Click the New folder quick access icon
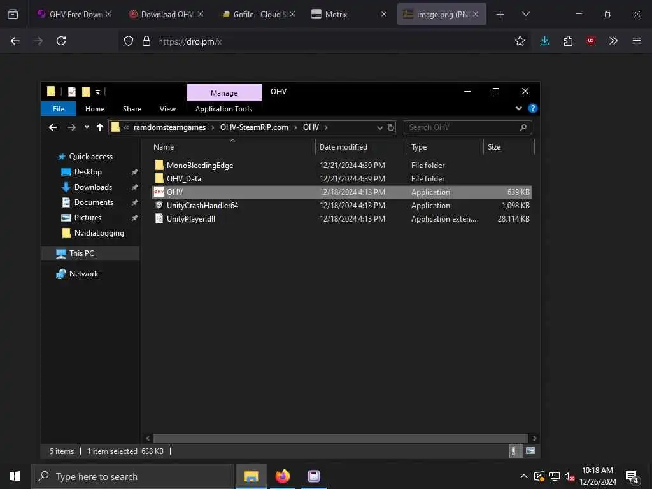Viewport: 652px width, 489px height. pos(86,92)
